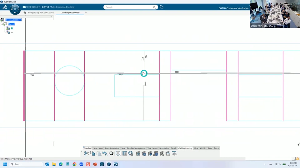
Task: Open the Touch tab
Action: [216, 148]
